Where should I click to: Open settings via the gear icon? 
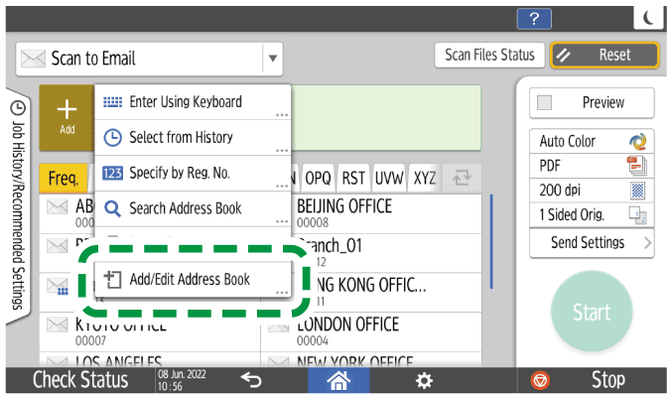point(424,379)
